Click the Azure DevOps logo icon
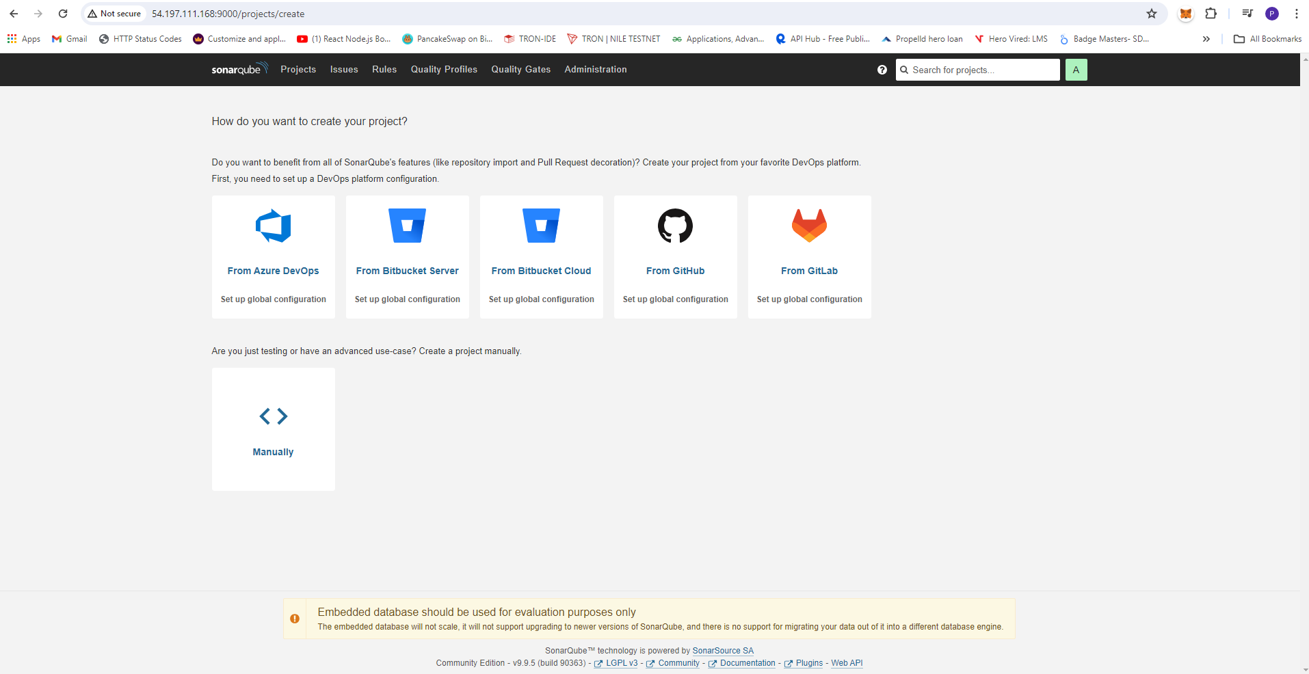The width and height of the screenshot is (1309, 674). tap(273, 226)
